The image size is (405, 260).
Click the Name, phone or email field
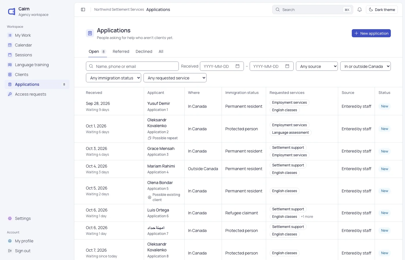coord(132,66)
